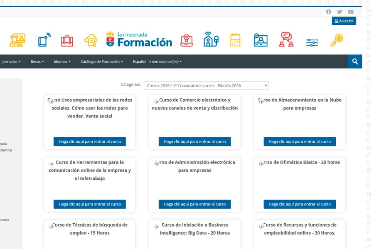This screenshot has width=374, height=249.
Task: Click the monitor with photo icon
Action: click(x=261, y=40)
